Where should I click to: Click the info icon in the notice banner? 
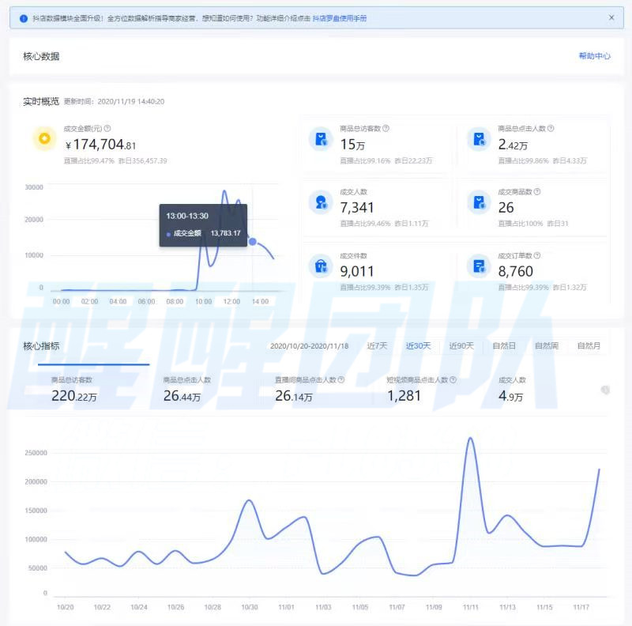tap(24, 18)
